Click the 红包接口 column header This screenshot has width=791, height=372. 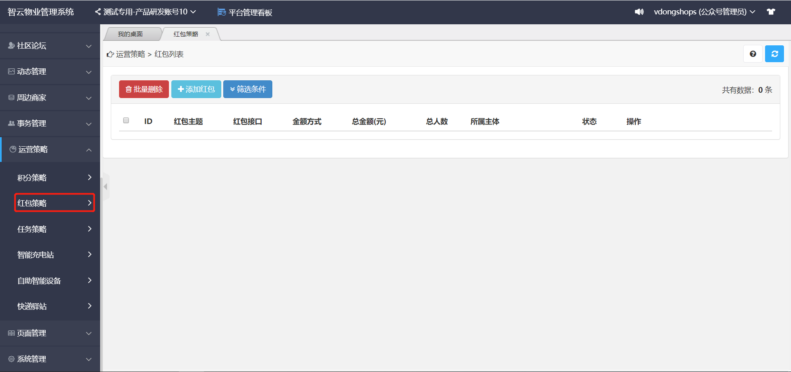248,122
